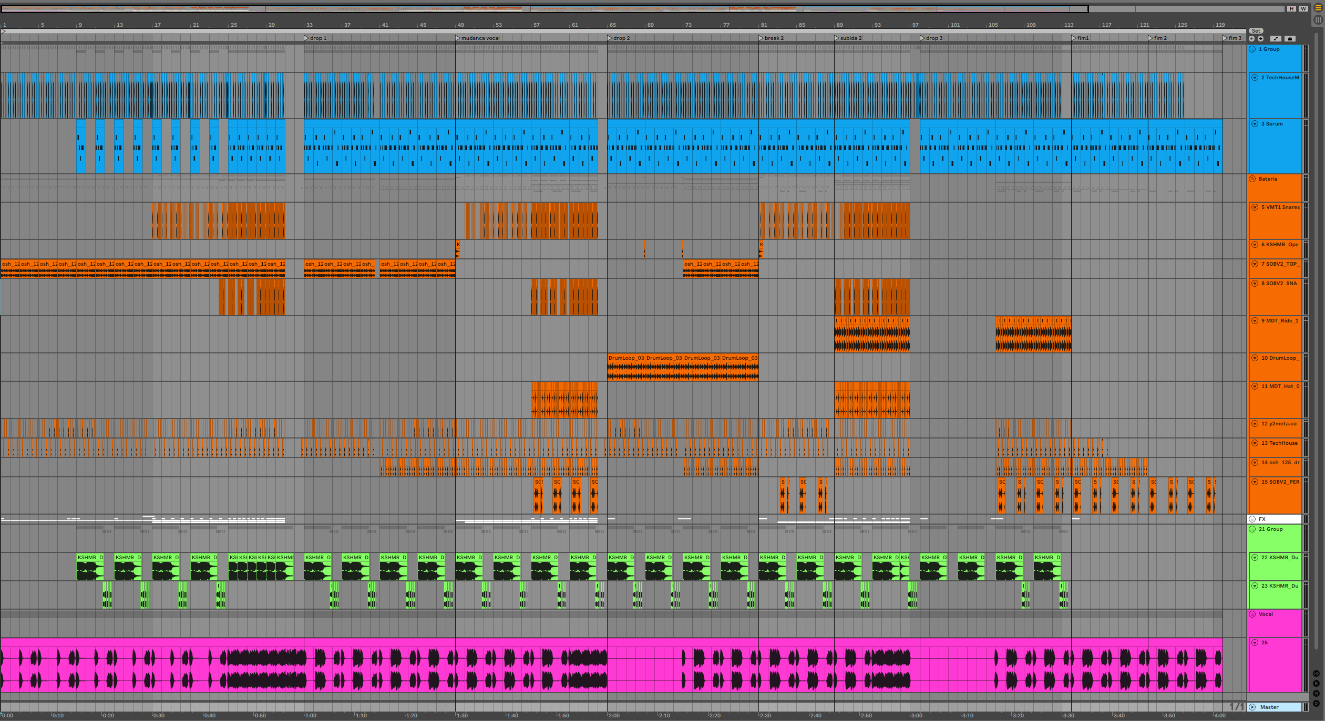The image size is (1325, 721).
Task: Toggle automation mode button
Action: coord(1276,38)
